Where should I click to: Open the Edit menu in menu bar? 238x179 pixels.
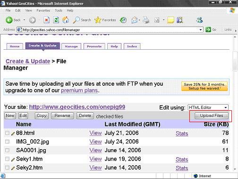tap(18, 10)
